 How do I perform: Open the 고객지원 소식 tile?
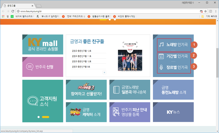(43, 101)
